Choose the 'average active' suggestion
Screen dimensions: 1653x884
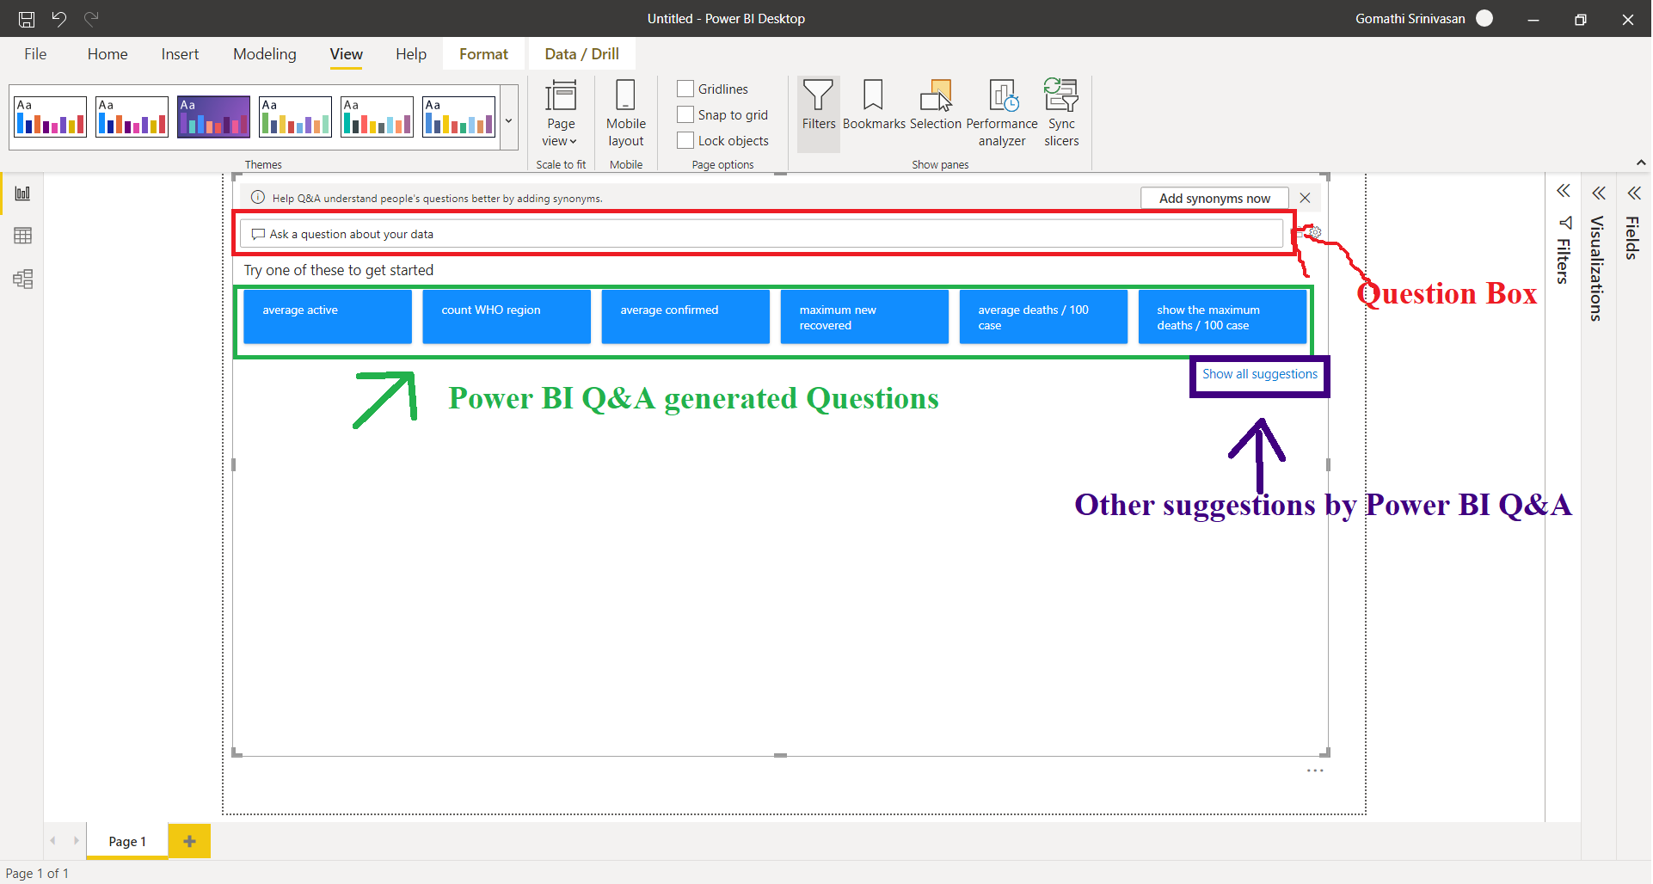pos(328,316)
